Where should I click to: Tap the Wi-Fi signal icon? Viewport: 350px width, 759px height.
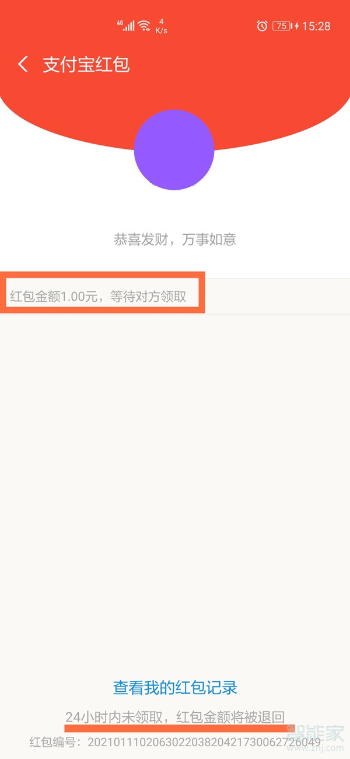click(144, 26)
